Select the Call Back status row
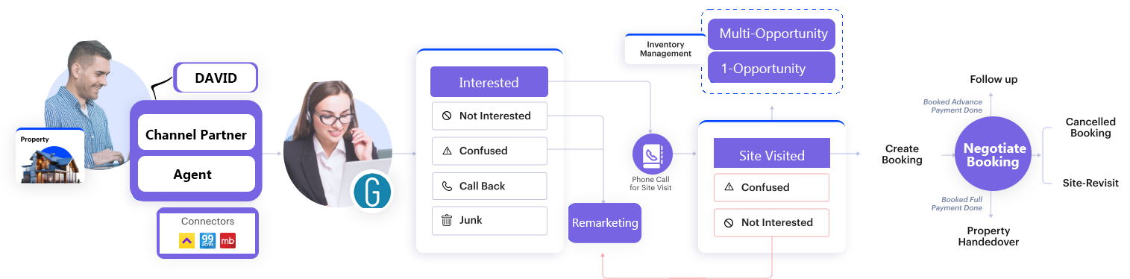 click(489, 186)
